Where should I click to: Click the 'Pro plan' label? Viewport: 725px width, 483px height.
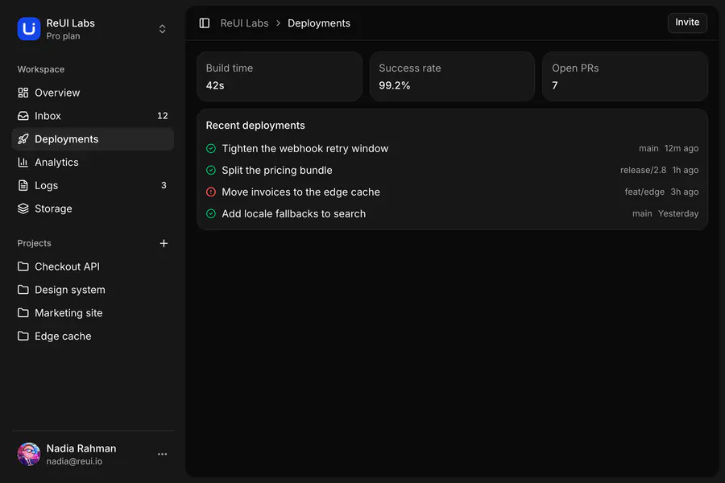click(x=63, y=36)
